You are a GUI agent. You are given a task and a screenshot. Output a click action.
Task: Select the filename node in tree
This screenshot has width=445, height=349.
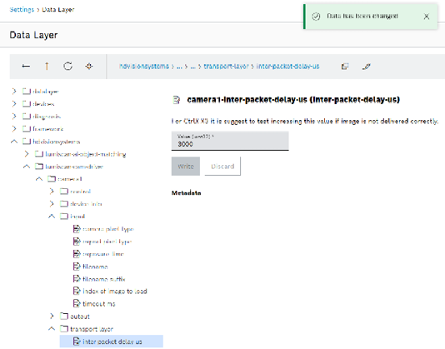95,267
